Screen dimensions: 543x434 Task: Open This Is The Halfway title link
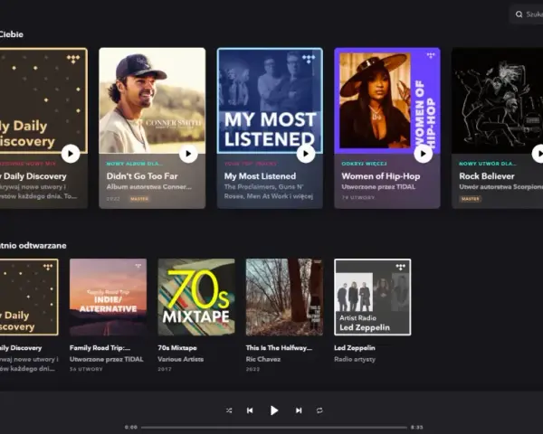coord(279,348)
